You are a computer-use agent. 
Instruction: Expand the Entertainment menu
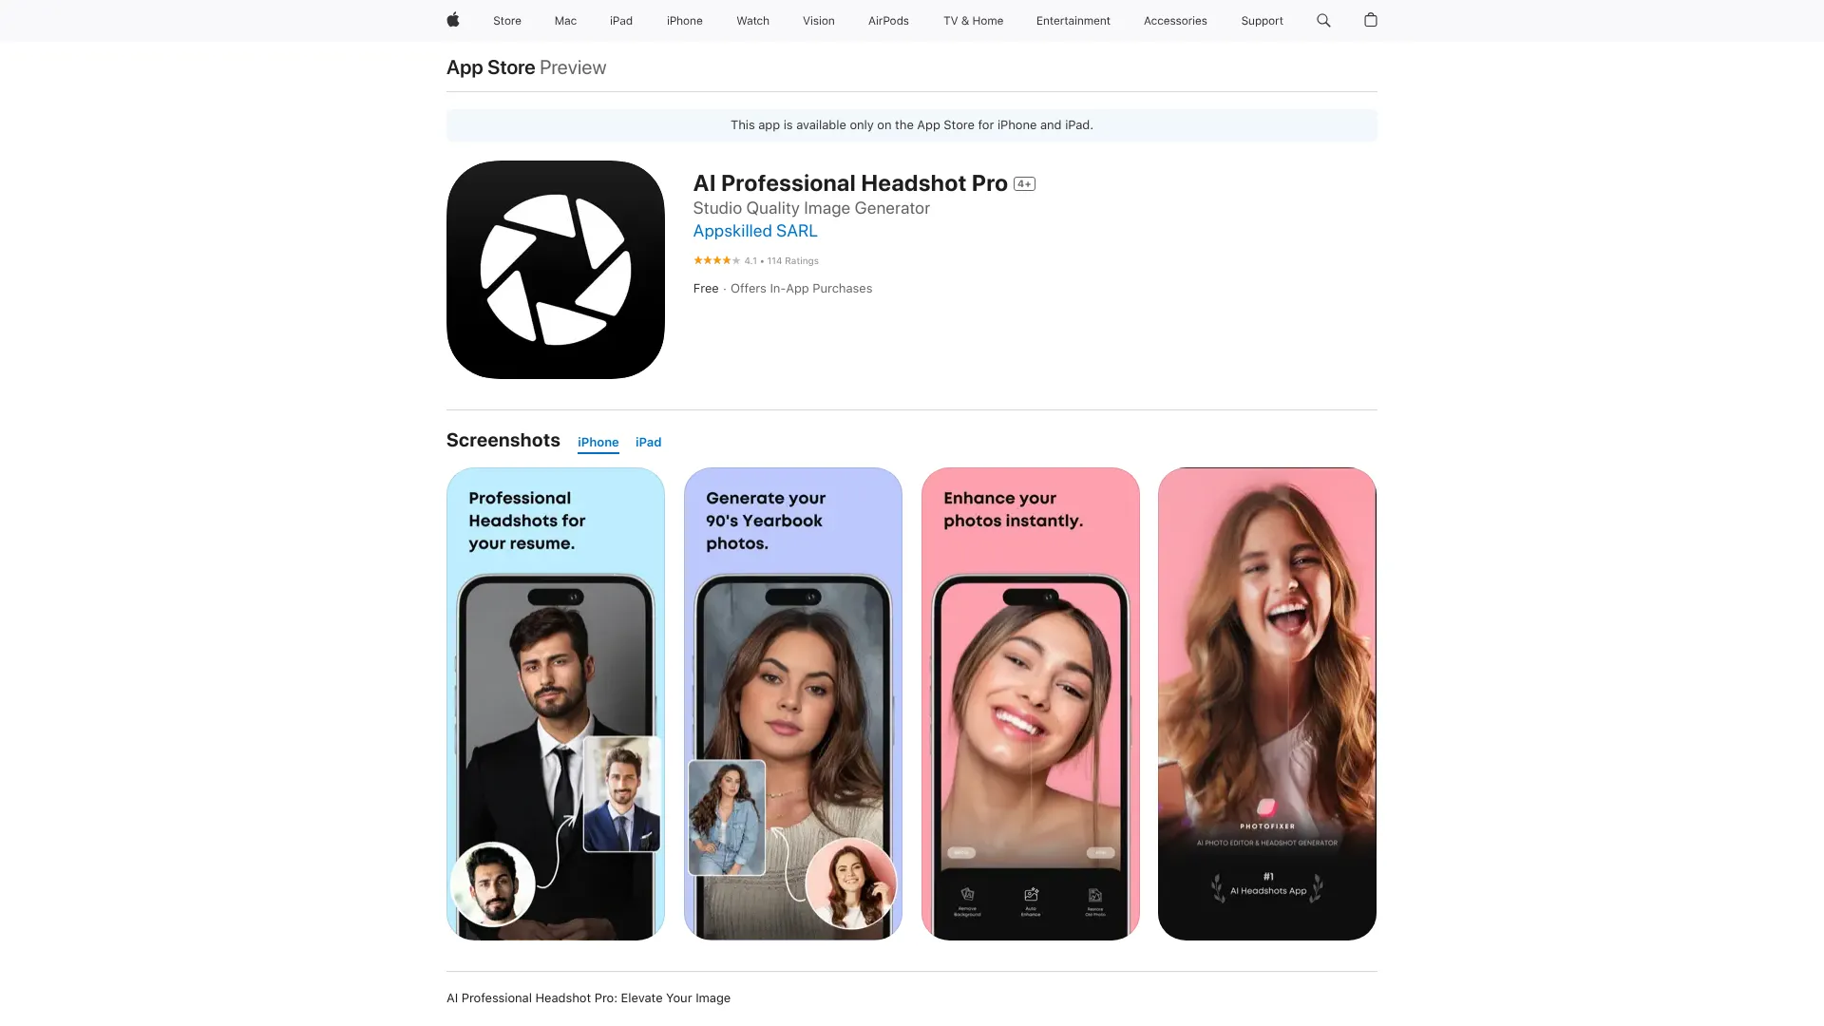click(1073, 20)
